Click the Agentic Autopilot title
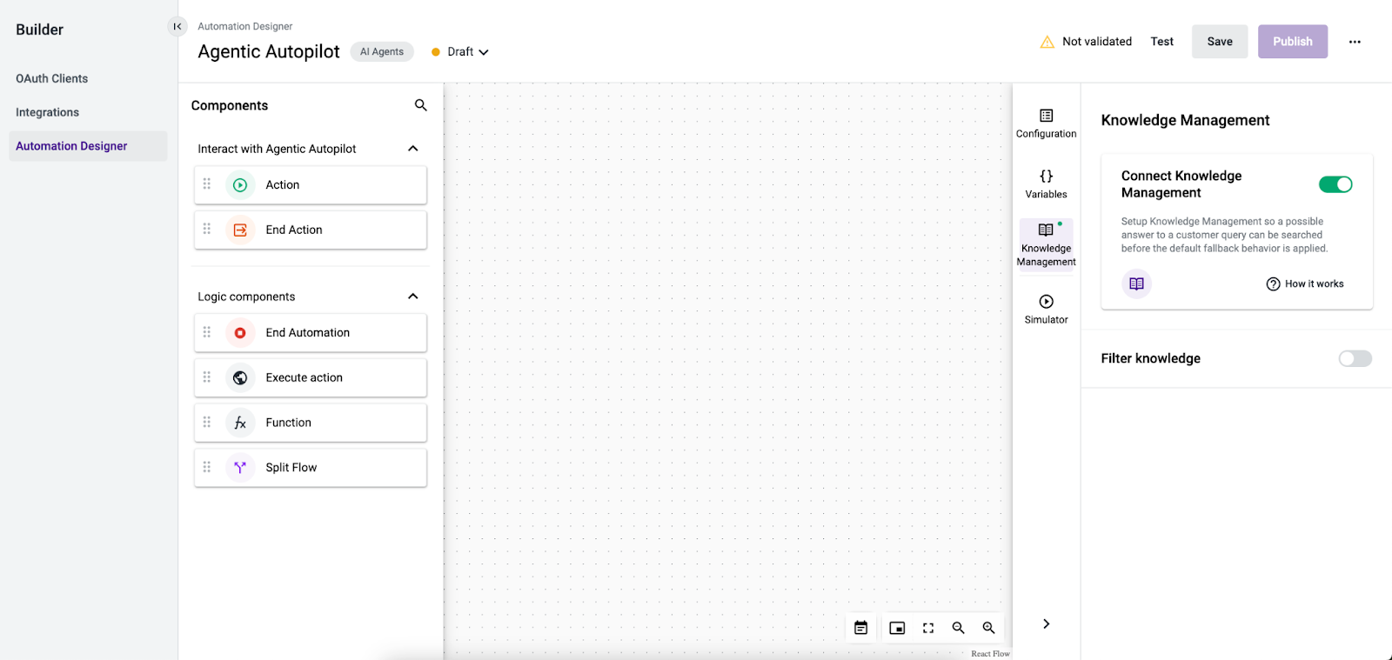 coord(269,51)
